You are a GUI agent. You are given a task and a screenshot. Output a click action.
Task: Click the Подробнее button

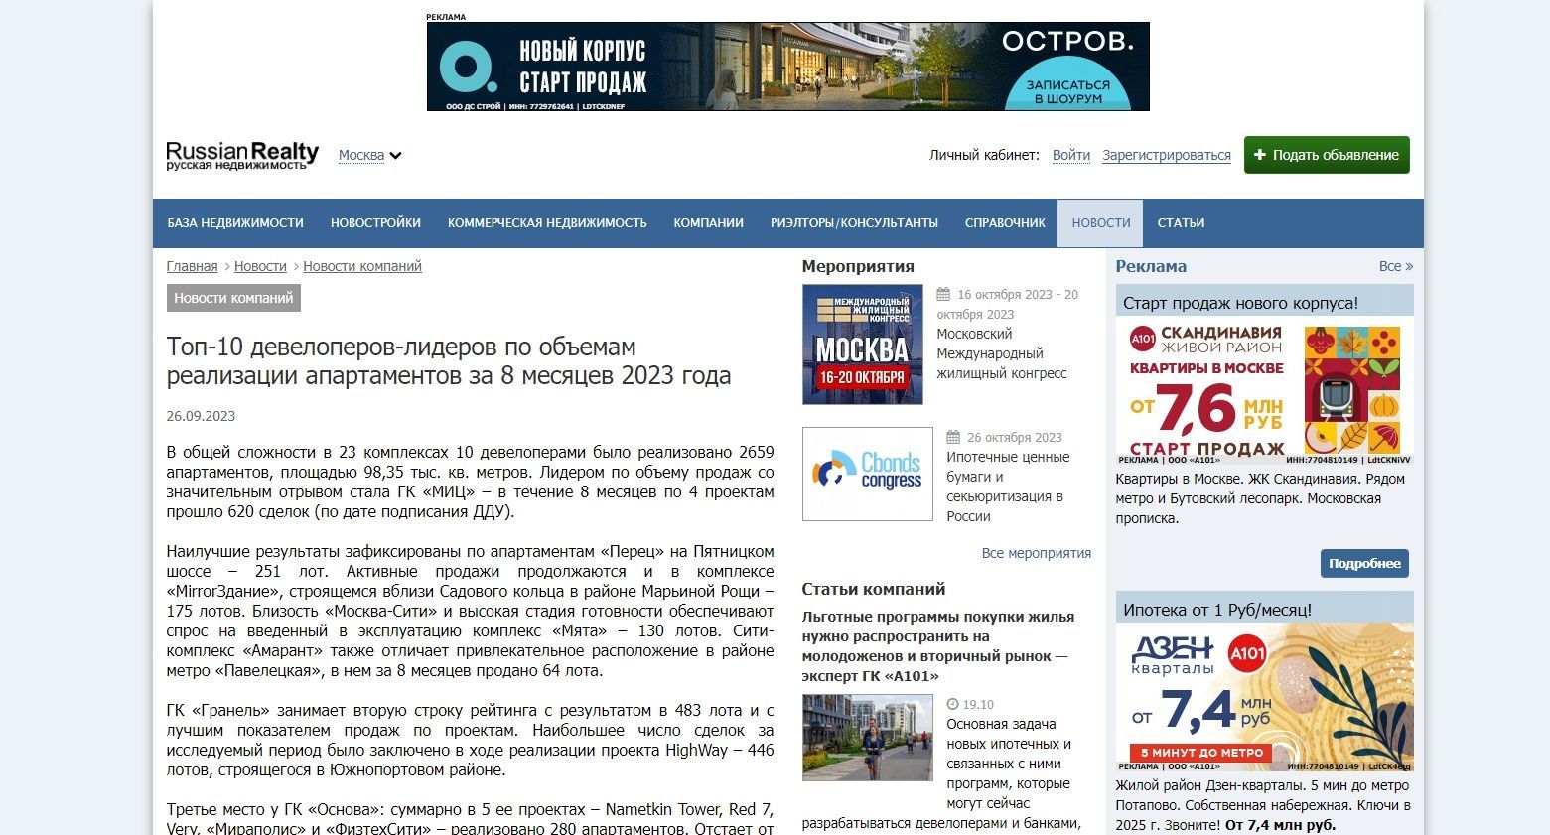point(1364,563)
